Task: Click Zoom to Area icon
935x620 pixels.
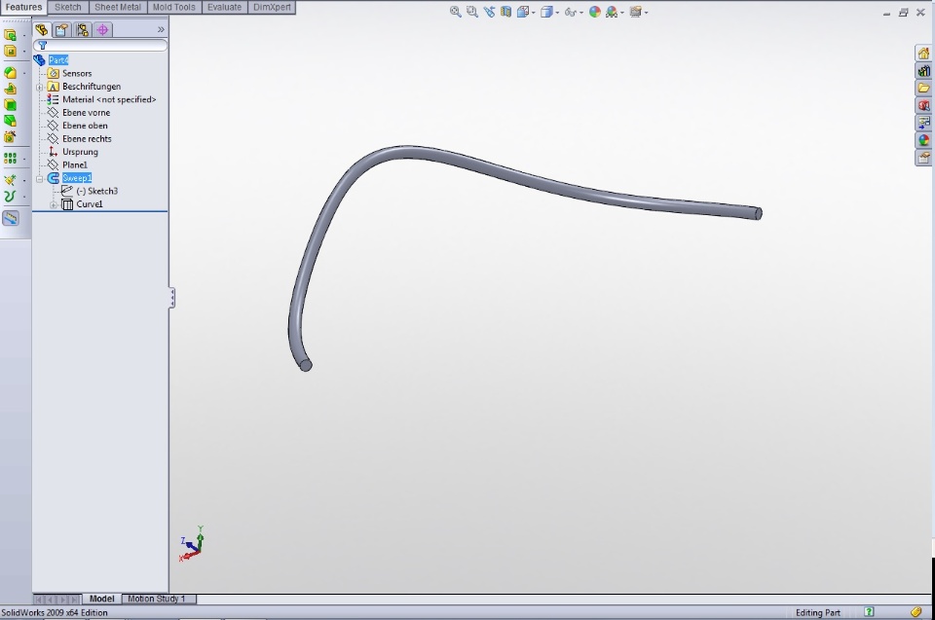Action: coord(471,12)
